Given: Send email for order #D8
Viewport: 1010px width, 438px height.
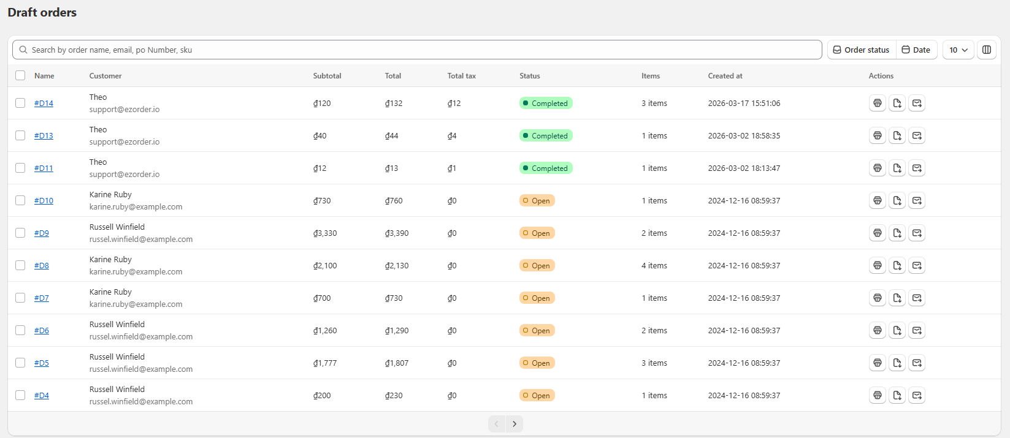Looking at the screenshot, I should [917, 265].
